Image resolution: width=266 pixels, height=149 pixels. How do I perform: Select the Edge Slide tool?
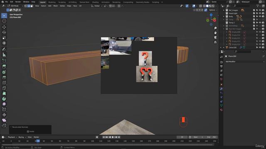pos(4,109)
